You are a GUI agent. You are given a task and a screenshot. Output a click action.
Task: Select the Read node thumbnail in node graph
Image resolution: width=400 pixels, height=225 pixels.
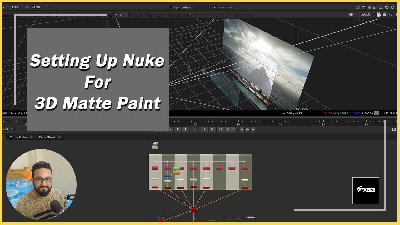[155, 145]
